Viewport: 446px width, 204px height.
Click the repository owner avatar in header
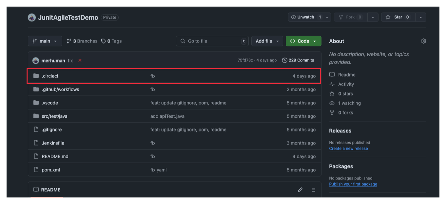point(32,18)
